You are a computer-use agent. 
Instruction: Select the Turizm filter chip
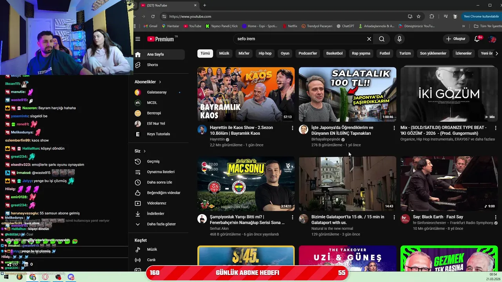point(405,53)
